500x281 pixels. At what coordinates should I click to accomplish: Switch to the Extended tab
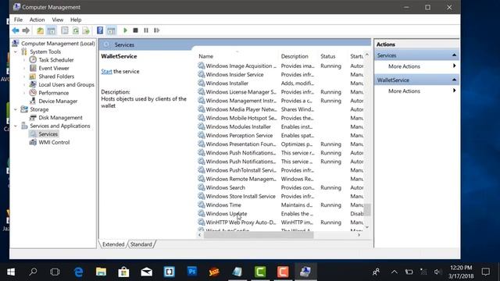(x=113, y=244)
